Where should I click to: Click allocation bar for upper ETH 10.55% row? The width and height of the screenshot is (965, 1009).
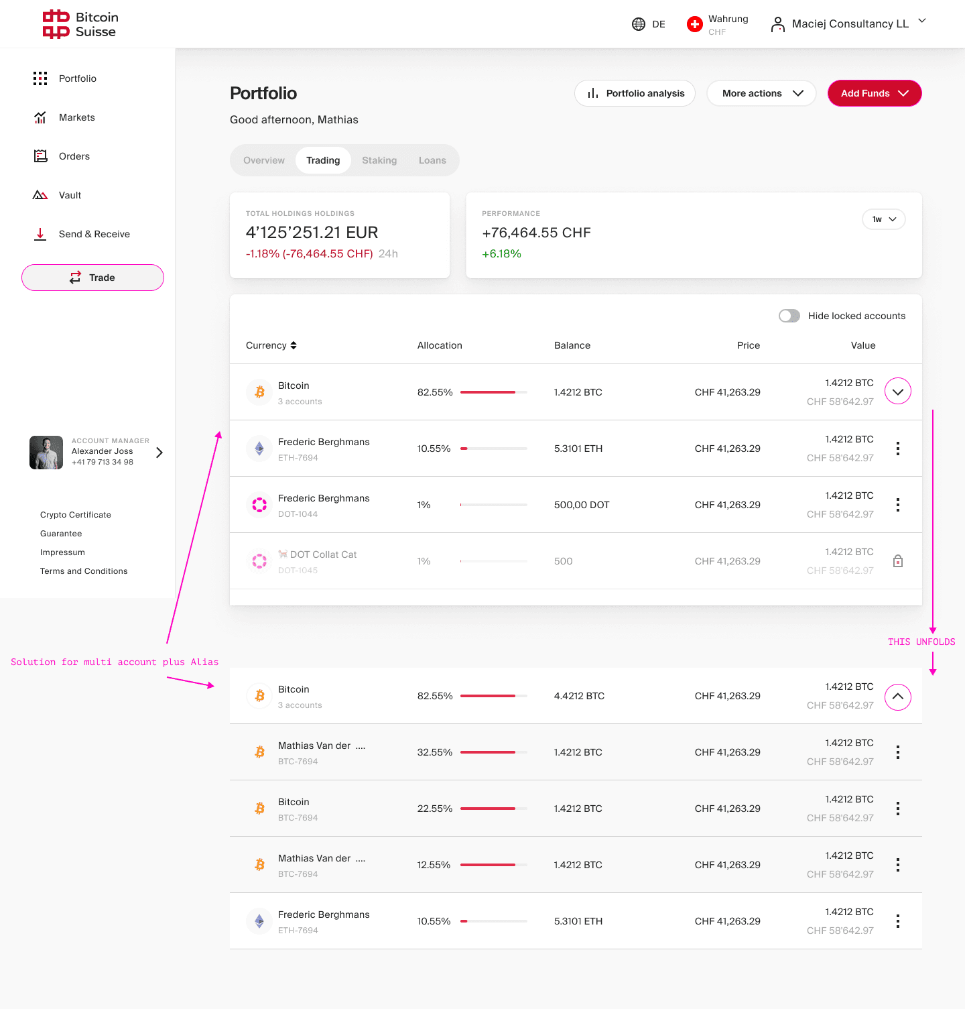[494, 449]
